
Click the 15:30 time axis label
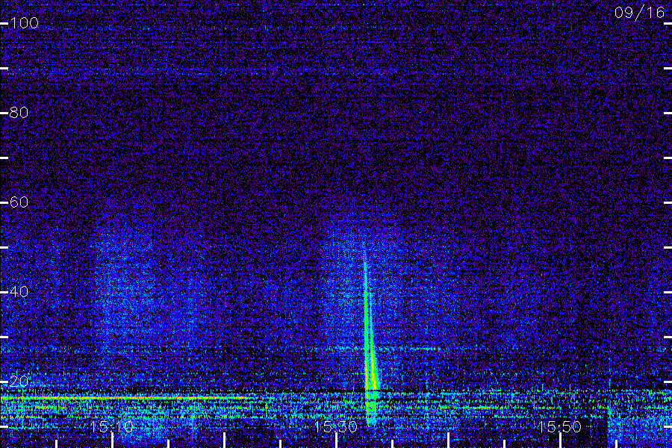[x=336, y=426]
